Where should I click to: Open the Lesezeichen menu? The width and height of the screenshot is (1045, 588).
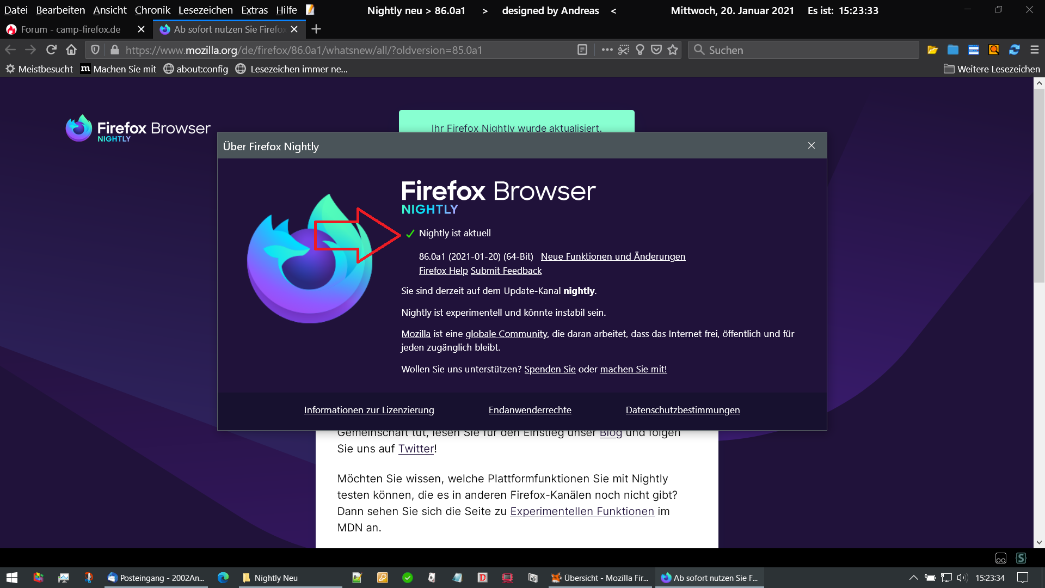pyautogui.click(x=205, y=10)
